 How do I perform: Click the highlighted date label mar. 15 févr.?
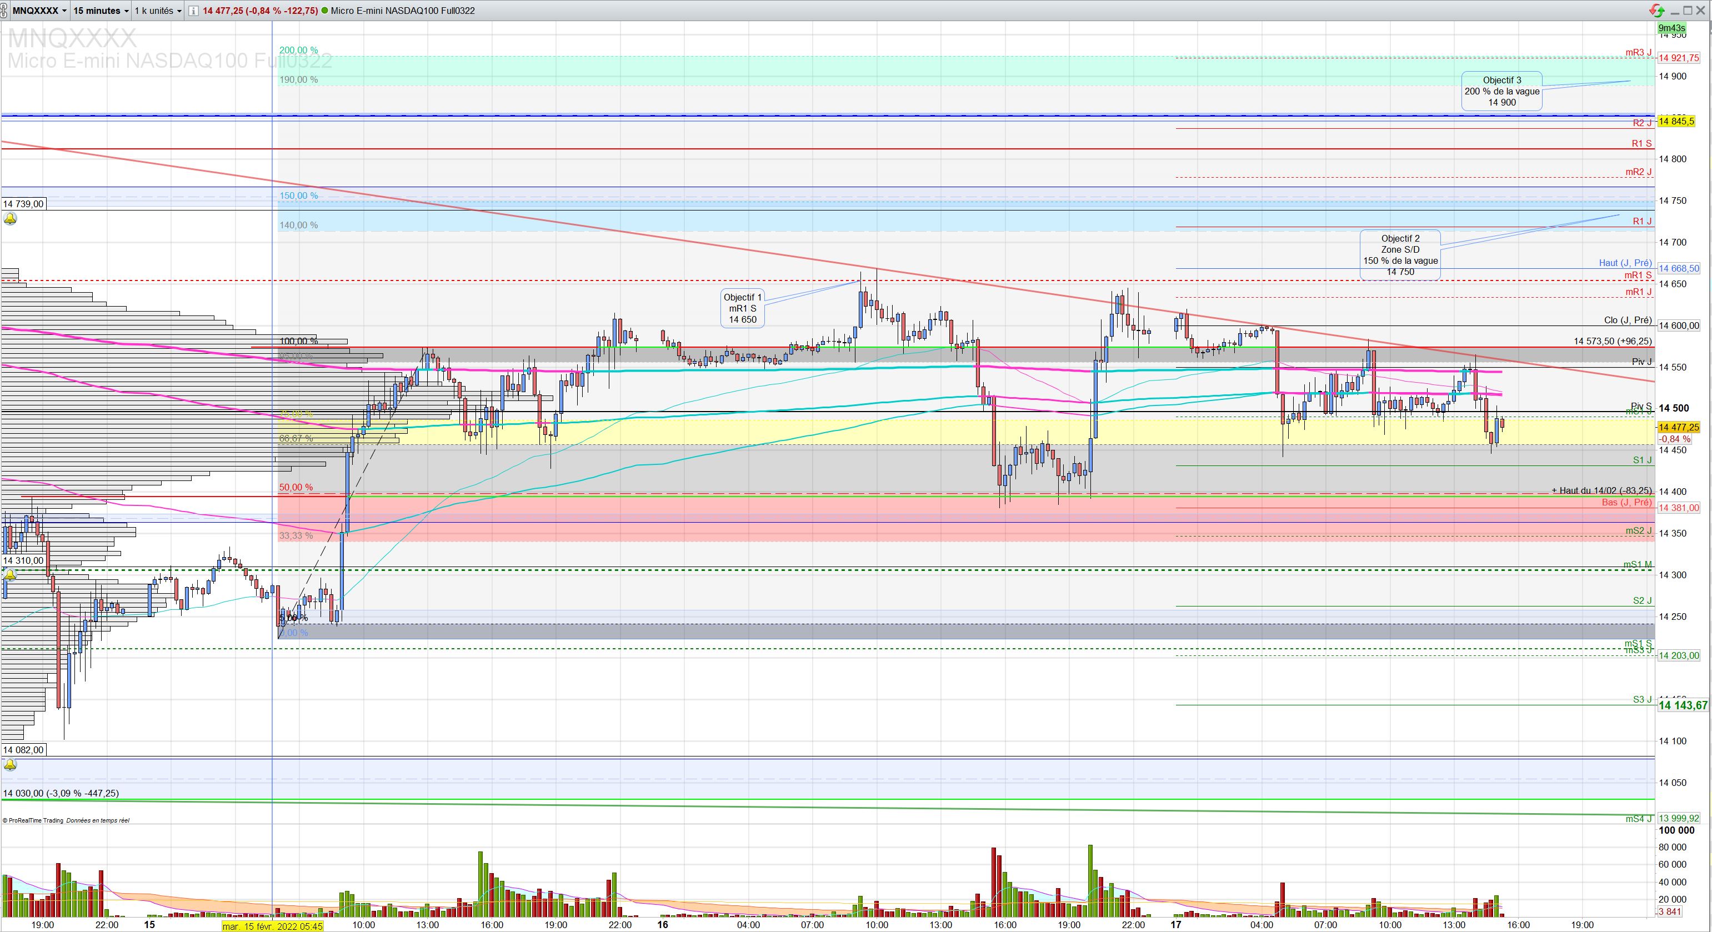click(x=273, y=925)
